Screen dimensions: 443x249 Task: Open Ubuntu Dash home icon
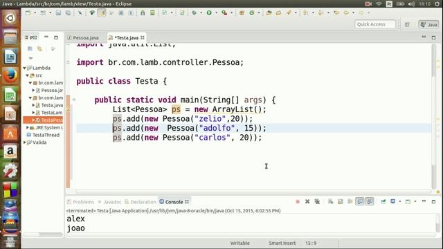point(10,18)
